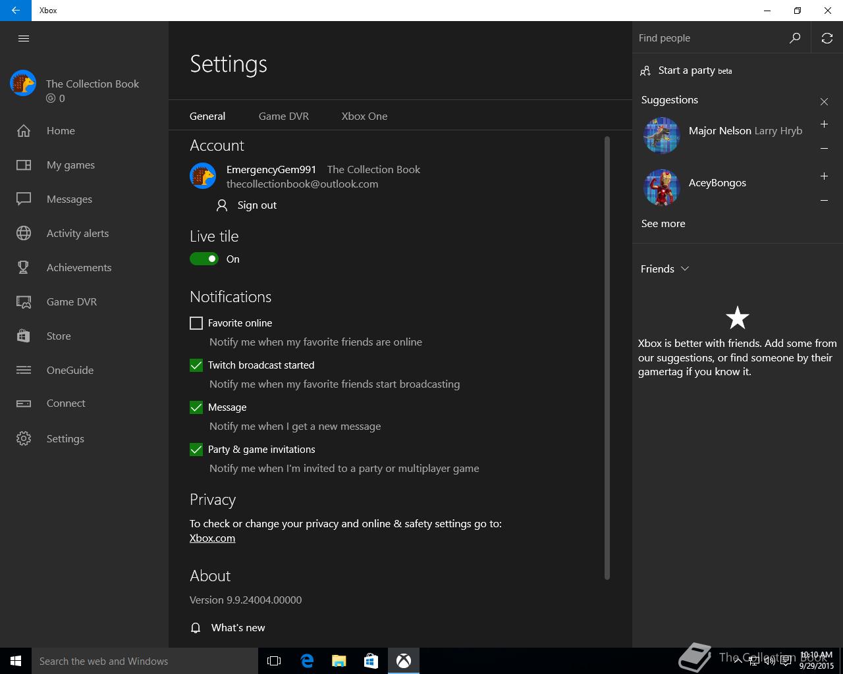843x674 pixels.
Task: Open the hamburger navigation menu
Action: pos(24,38)
